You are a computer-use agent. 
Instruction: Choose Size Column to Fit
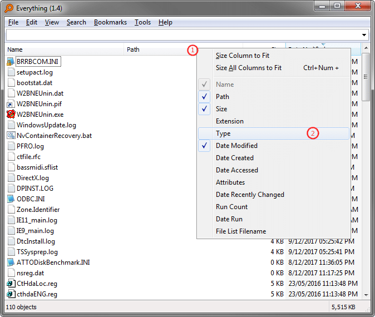(x=243, y=56)
